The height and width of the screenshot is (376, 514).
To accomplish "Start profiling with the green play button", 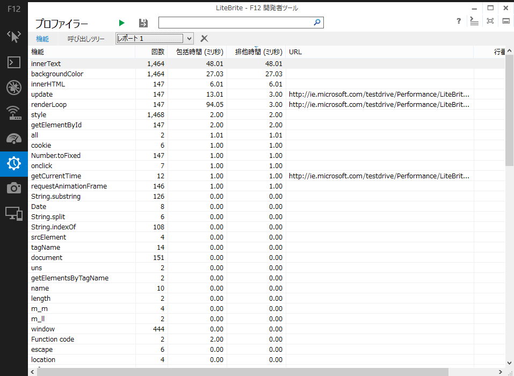I will pyautogui.click(x=121, y=23).
